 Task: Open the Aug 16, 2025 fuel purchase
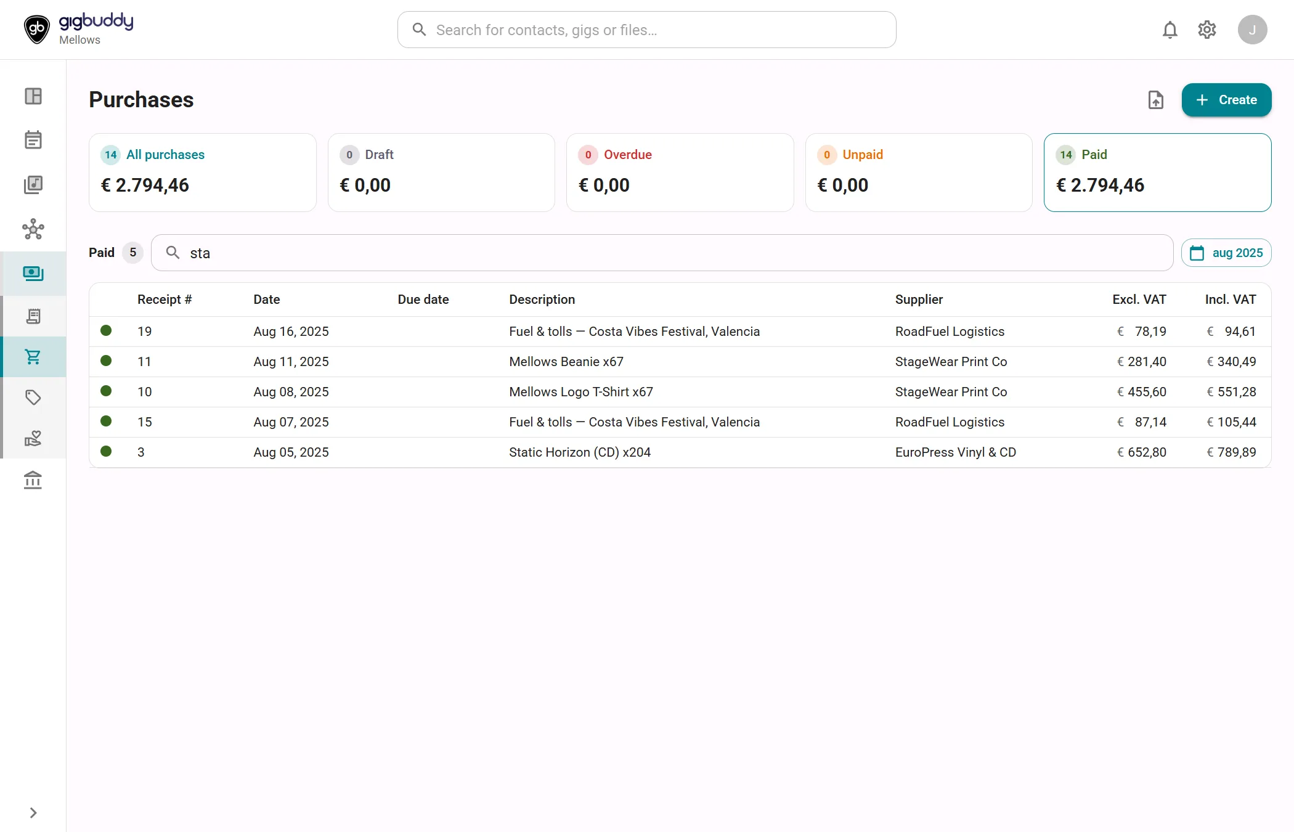[680, 332]
